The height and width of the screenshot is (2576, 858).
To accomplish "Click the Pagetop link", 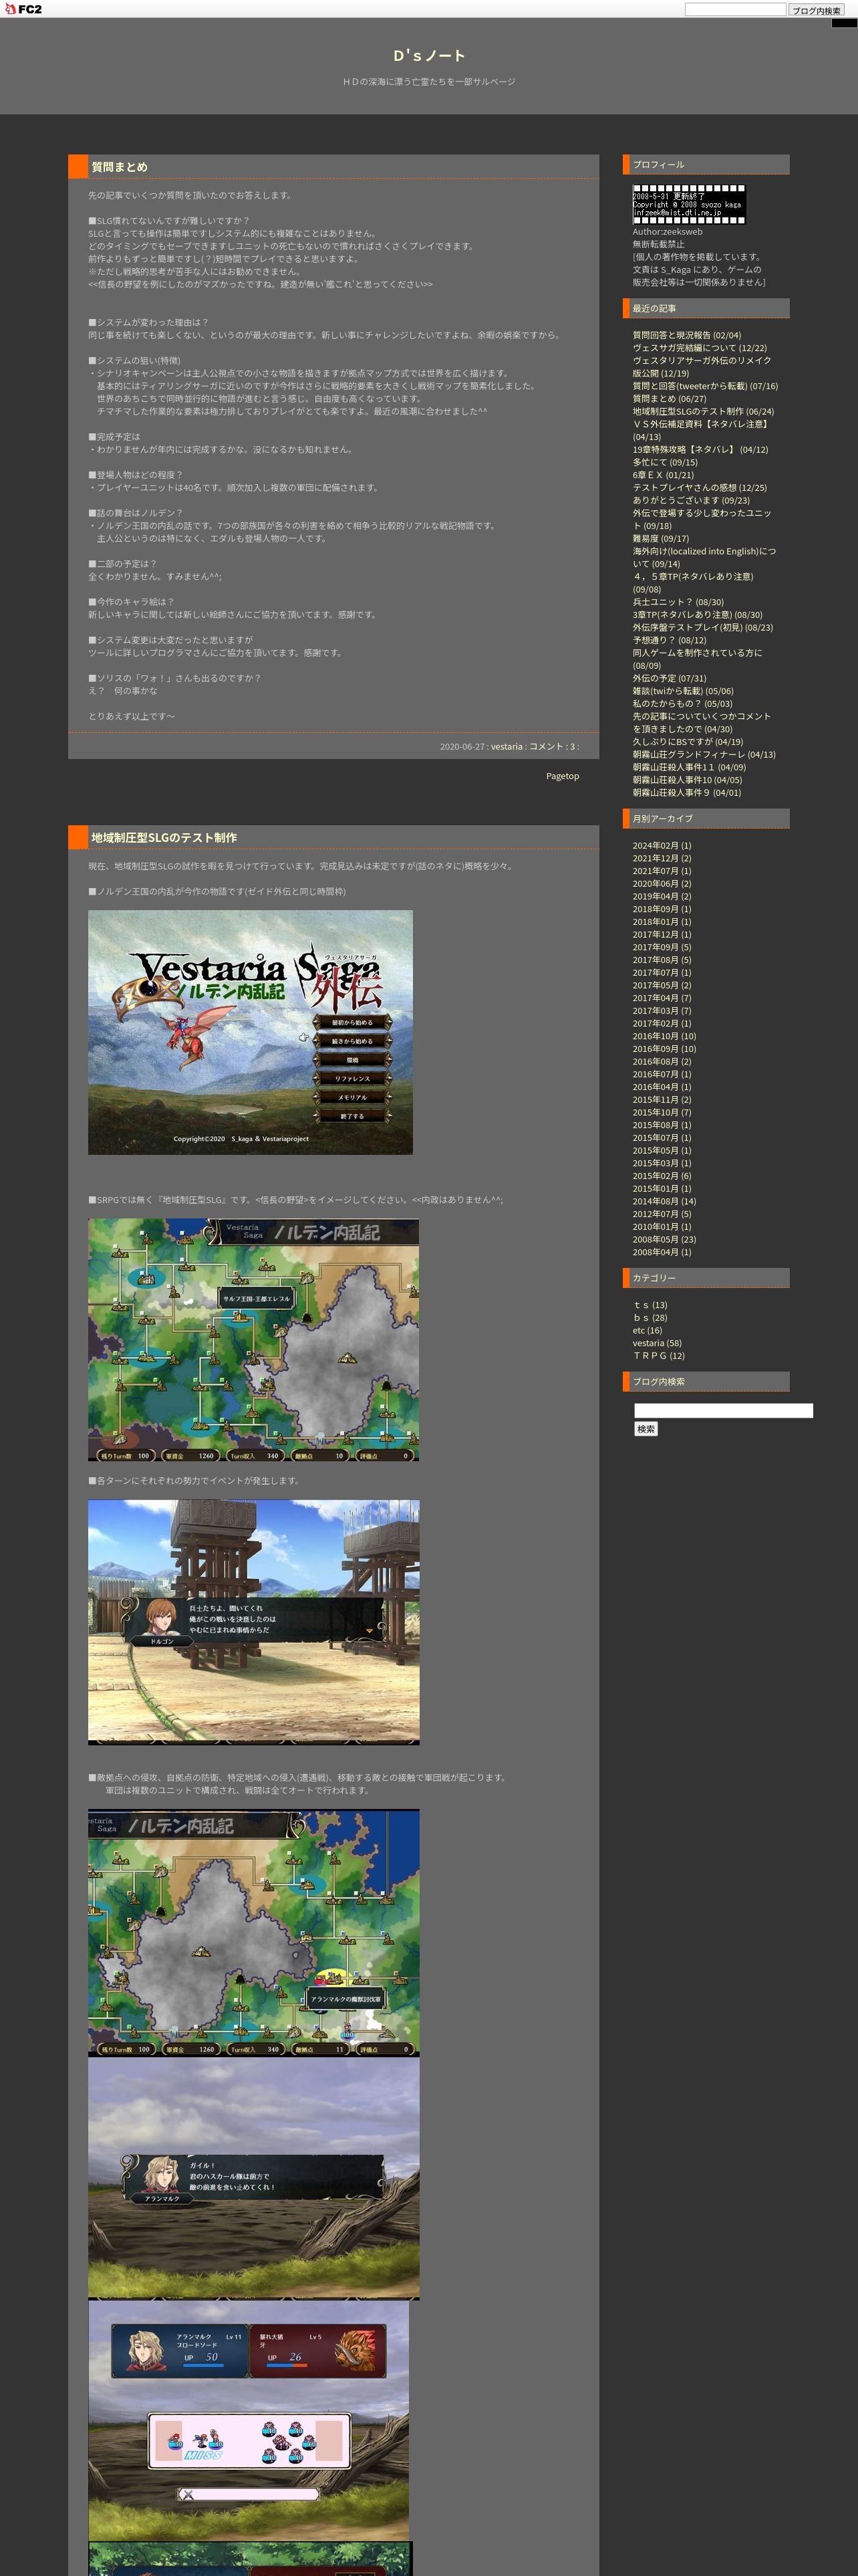I will [563, 776].
